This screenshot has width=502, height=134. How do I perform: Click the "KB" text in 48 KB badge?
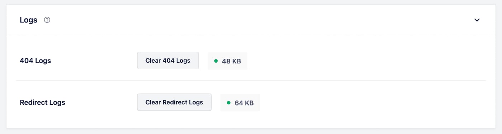(236, 61)
